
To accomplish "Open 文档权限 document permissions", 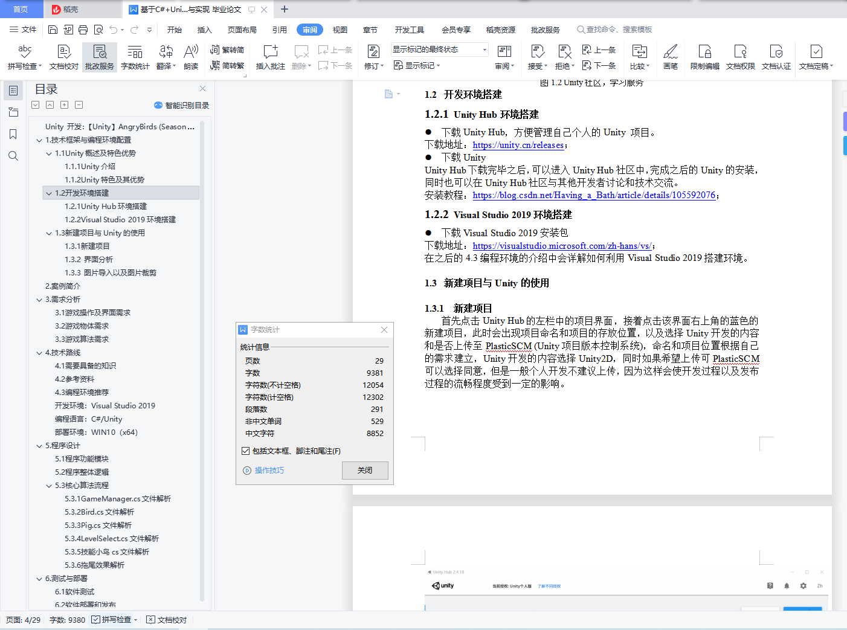I will pyautogui.click(x=741, y=57).
